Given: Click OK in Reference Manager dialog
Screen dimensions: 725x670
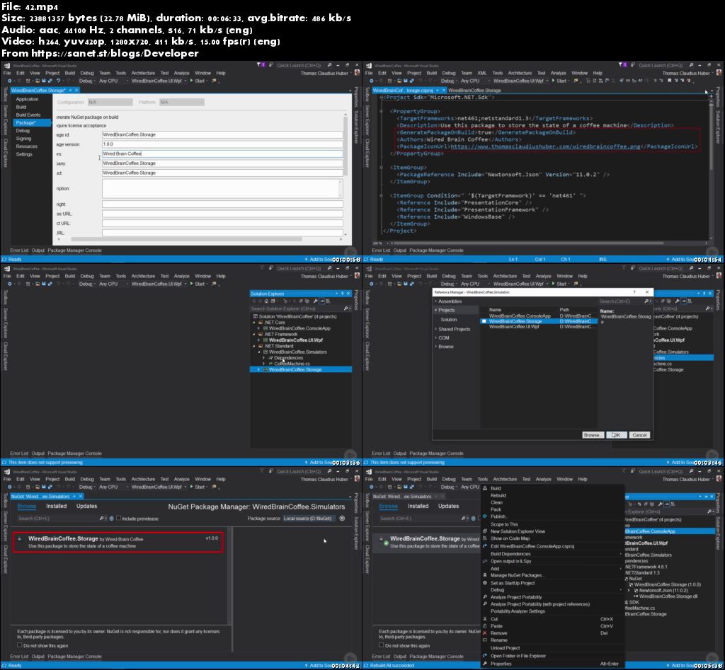Looking at the screenshot, I should (x=616, y=435).
